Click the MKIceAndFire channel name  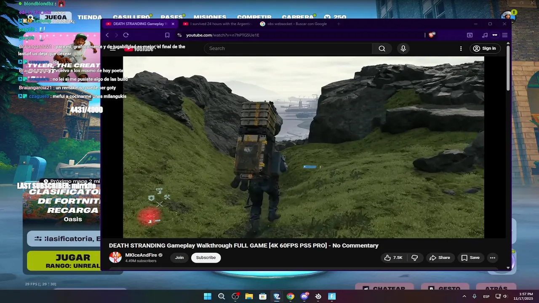141,255
